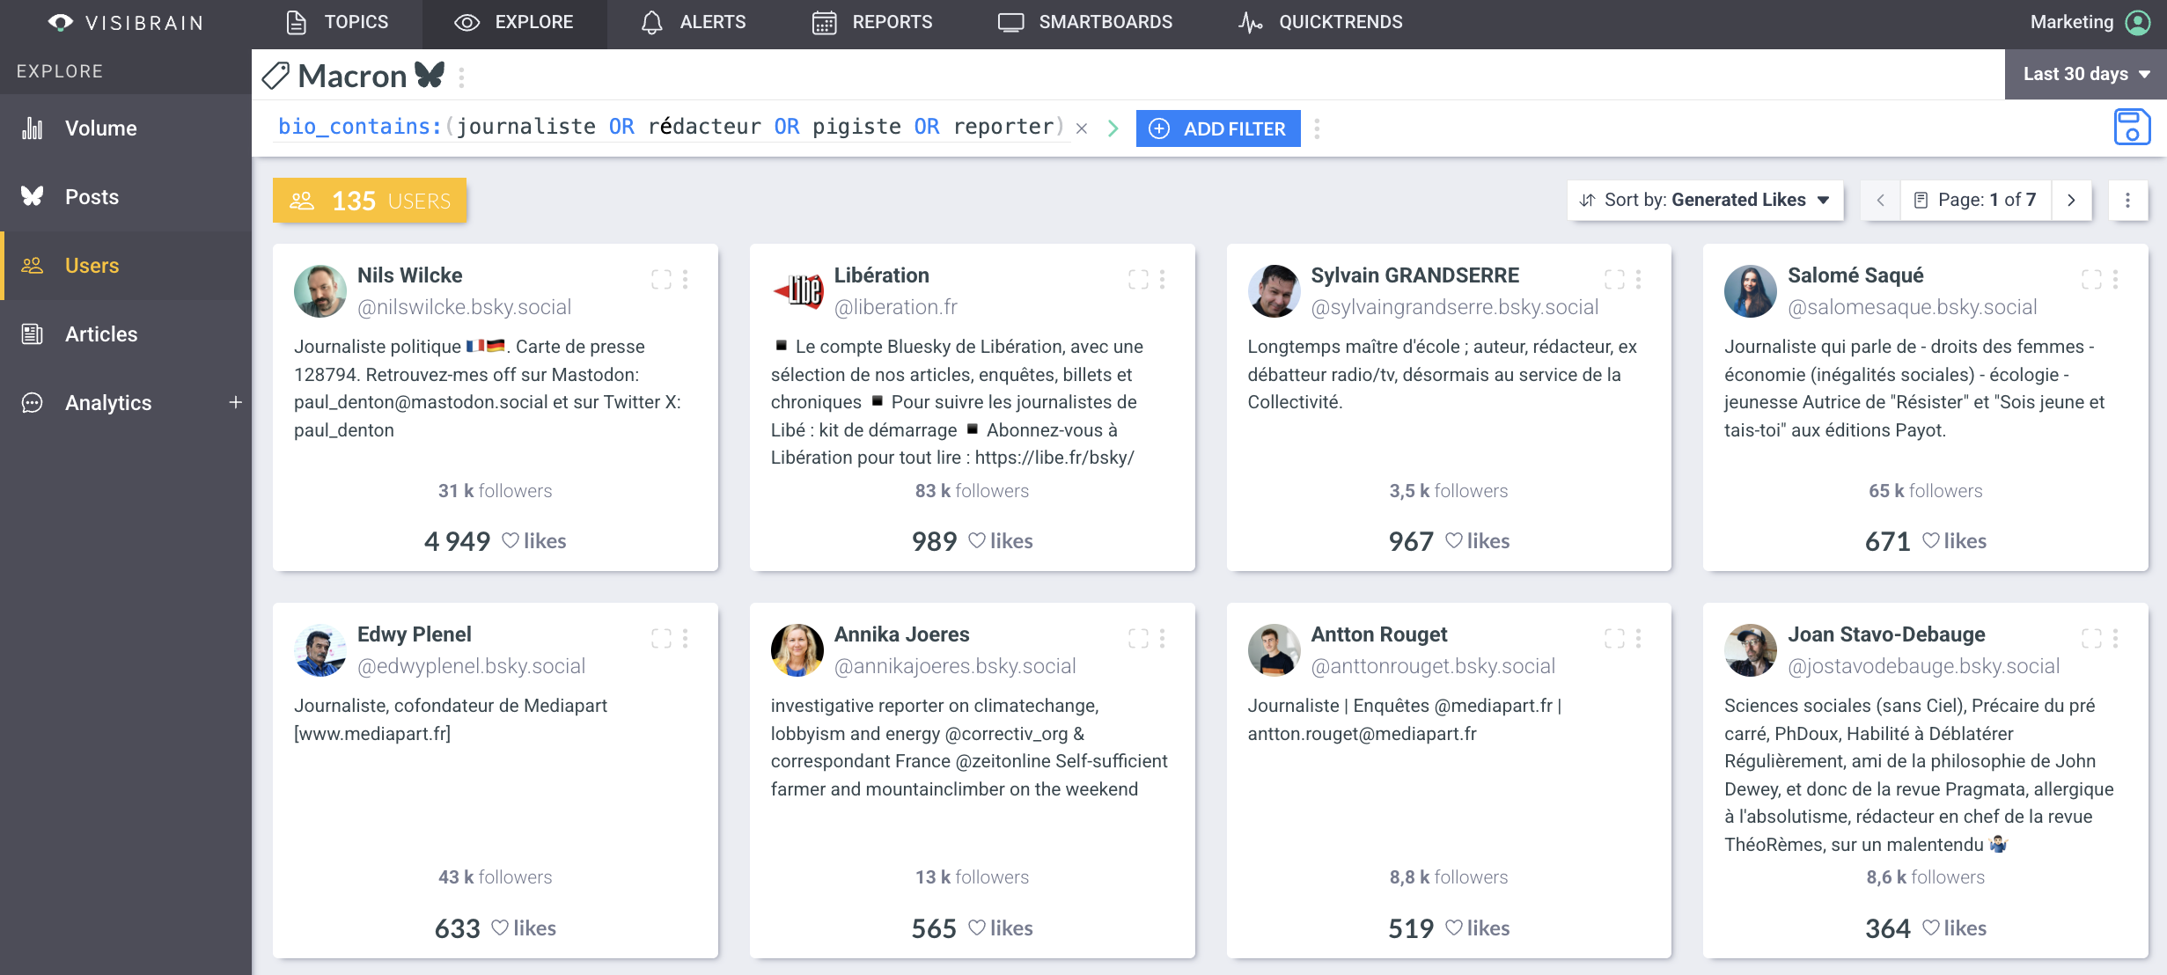Go to the Reports tab
2167x975 pixels.
[872, 22]
